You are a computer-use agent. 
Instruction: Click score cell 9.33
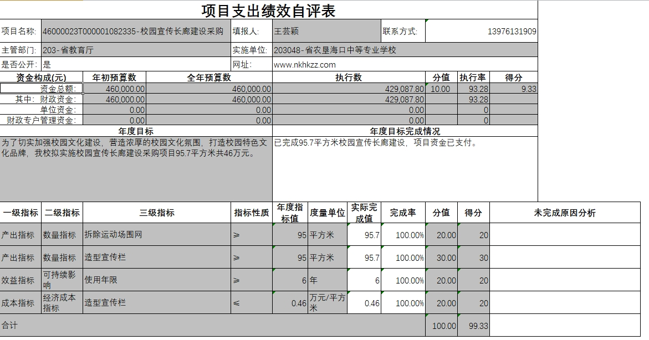tap(514, 89)
